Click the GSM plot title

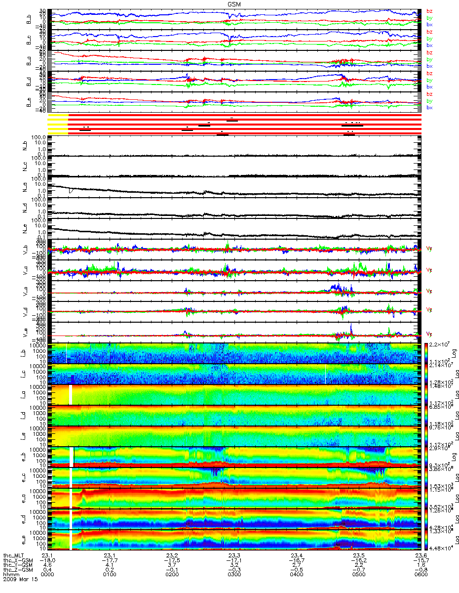234,3
